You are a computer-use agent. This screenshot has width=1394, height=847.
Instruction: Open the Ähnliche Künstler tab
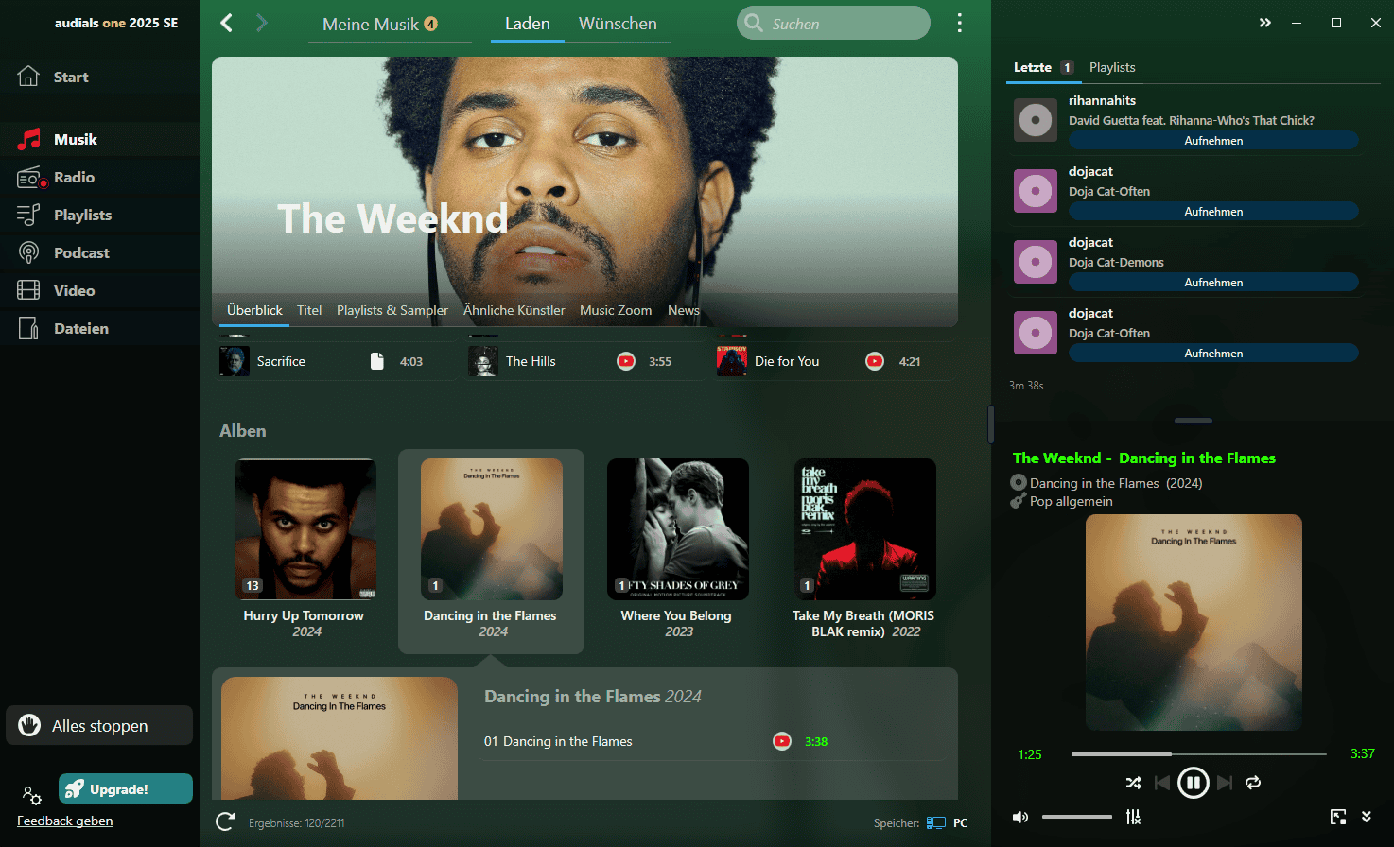click(514, 310)
